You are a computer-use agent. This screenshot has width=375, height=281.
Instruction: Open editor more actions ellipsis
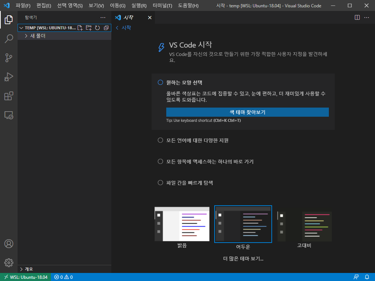pos(367,18)
